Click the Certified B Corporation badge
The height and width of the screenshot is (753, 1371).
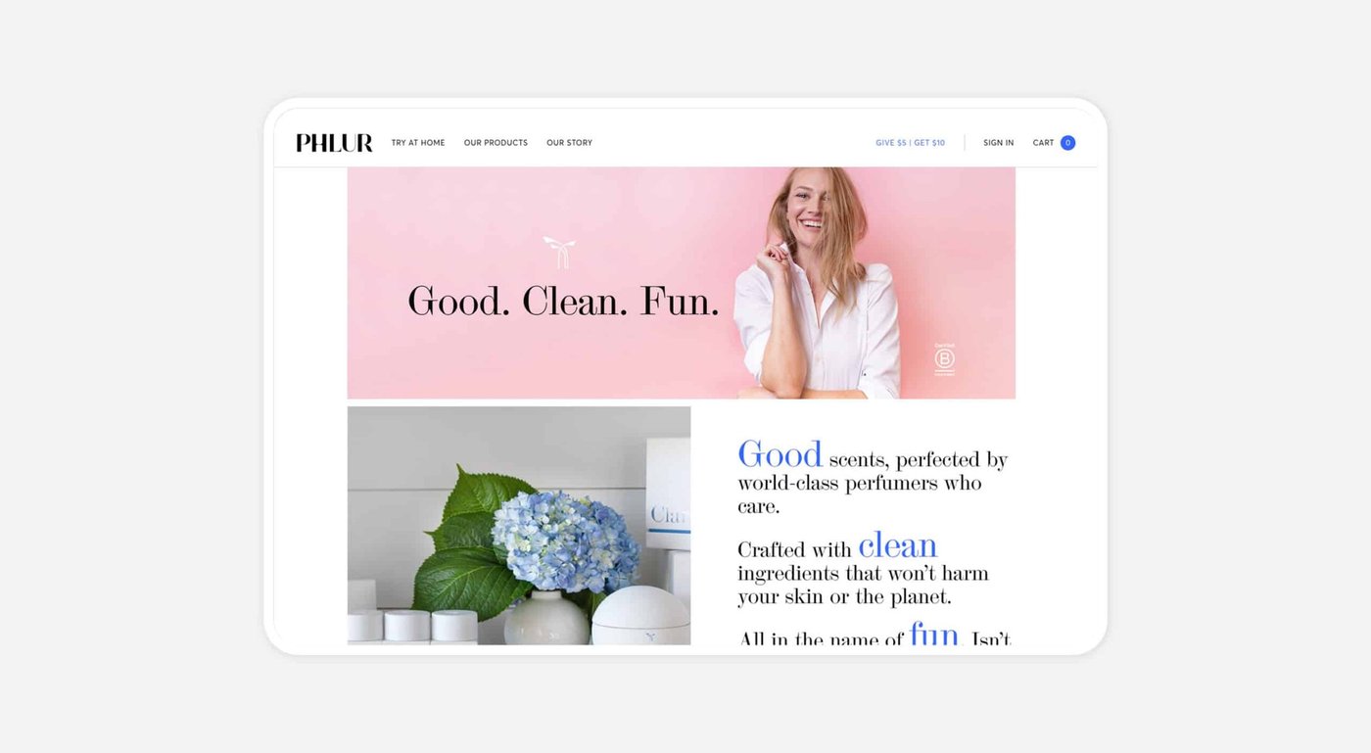944,358
